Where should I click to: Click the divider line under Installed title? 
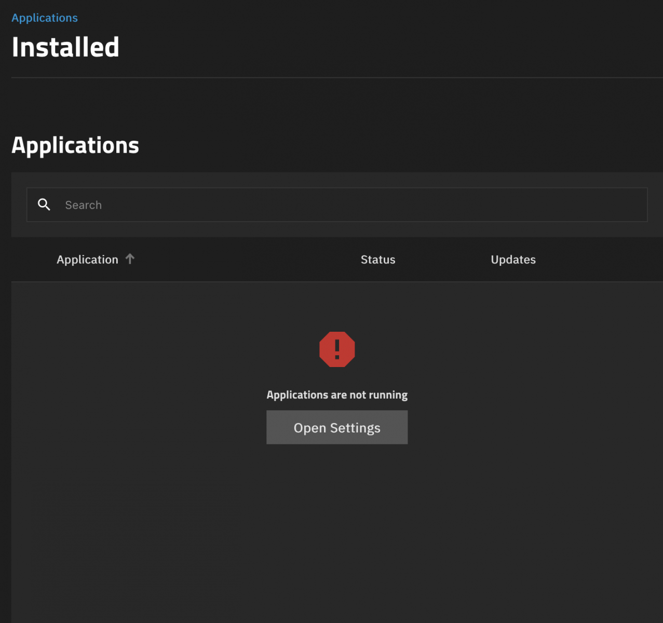[x=332, y=78]
